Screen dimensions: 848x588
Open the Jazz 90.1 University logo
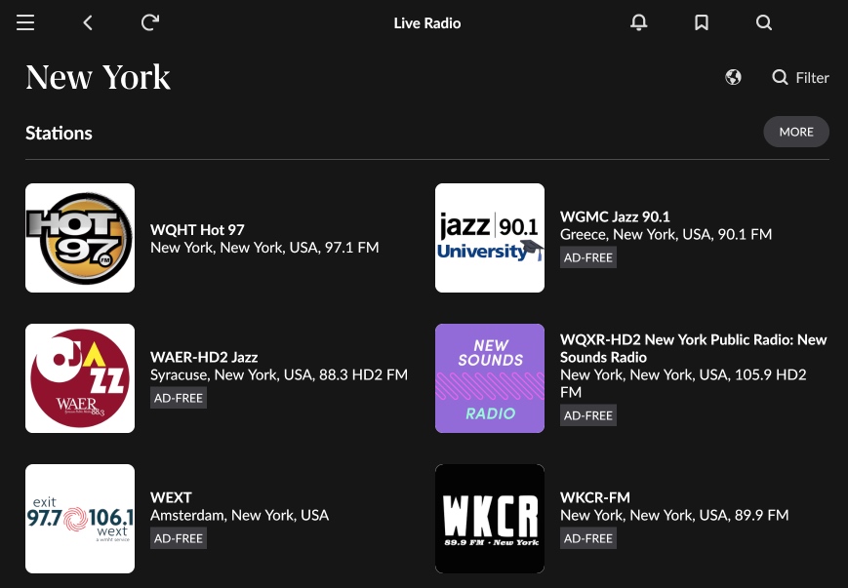coord(490,238)
